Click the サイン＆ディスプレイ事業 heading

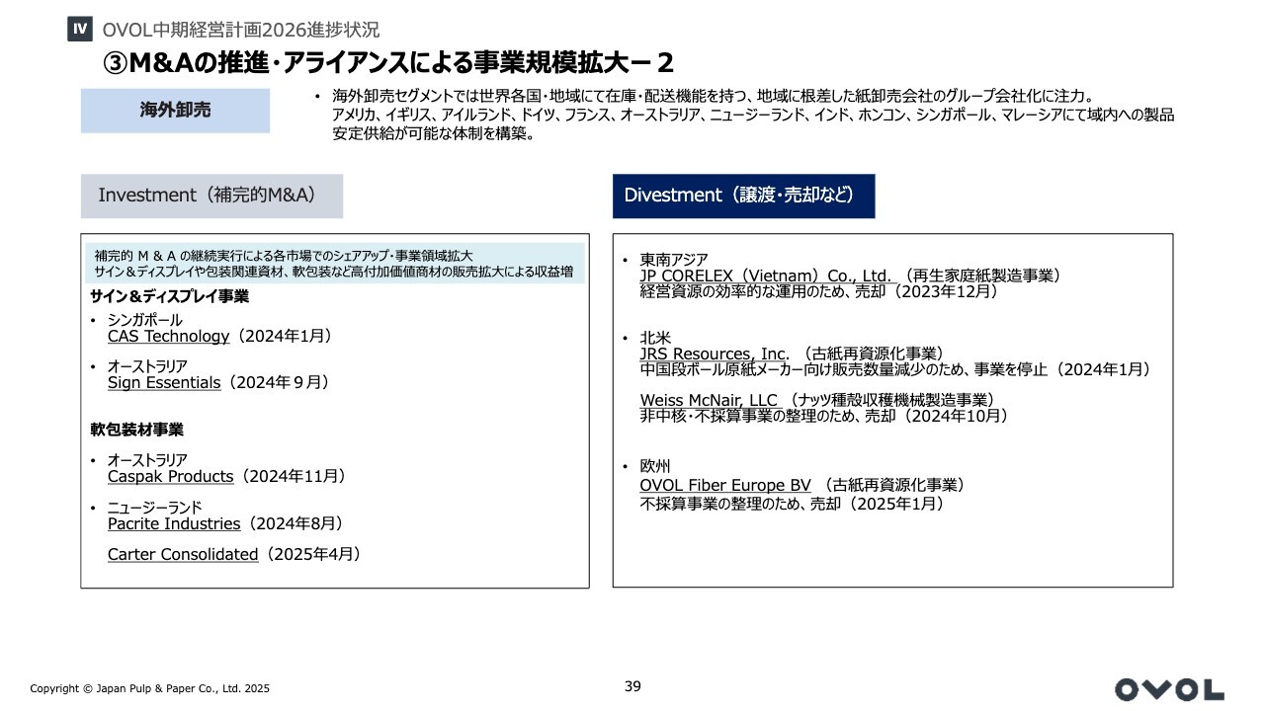(170, 296)
